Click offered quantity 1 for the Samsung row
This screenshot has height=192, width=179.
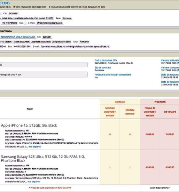(130, 167)
